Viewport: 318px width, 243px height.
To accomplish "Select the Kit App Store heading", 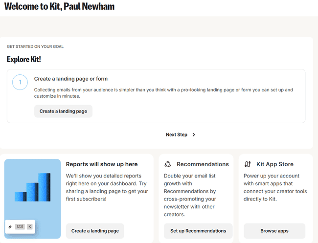I will click(278, 164).
